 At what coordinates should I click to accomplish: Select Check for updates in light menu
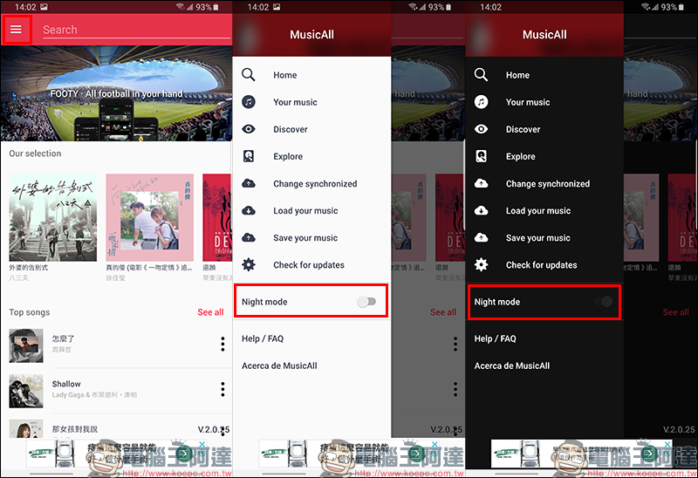point(309,265)
